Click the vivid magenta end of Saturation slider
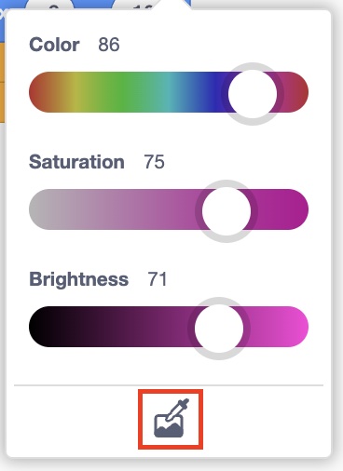343x471 pixels. coord(296,209)
